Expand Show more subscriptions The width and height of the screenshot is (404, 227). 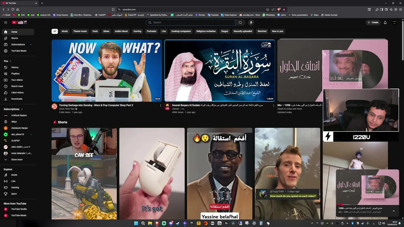pos(18,160)
